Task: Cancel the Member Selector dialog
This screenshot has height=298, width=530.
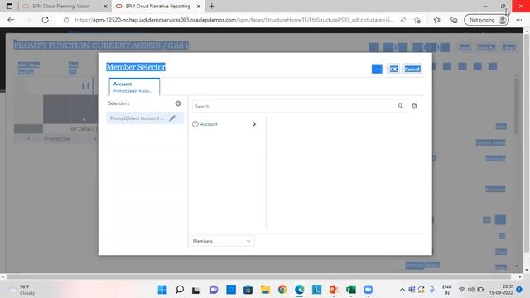Action: click(412, 69)
